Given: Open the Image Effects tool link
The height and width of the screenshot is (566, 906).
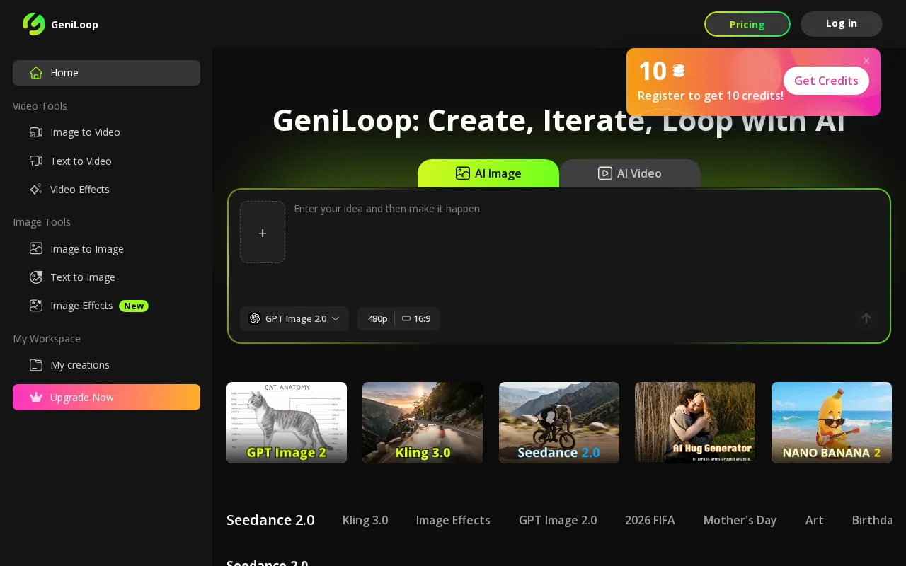Looking at the screenshot, I should point(81,306).
